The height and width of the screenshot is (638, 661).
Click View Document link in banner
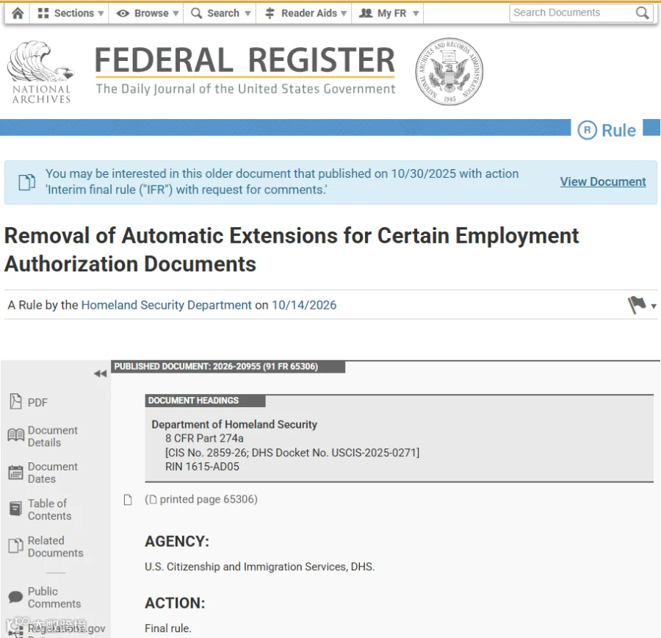(x=603, y=182)
